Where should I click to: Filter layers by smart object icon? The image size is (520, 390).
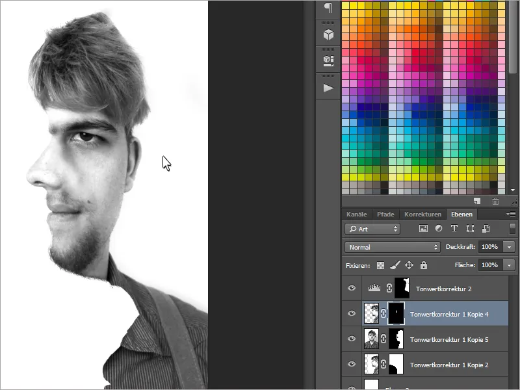click(x=486, y=229)
